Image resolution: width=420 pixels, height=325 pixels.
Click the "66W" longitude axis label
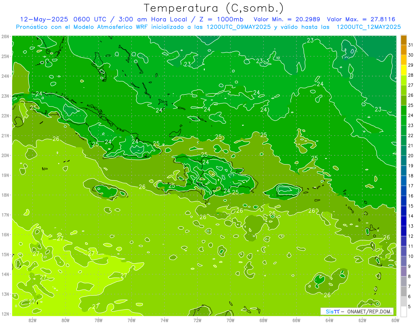pos(296,320)
